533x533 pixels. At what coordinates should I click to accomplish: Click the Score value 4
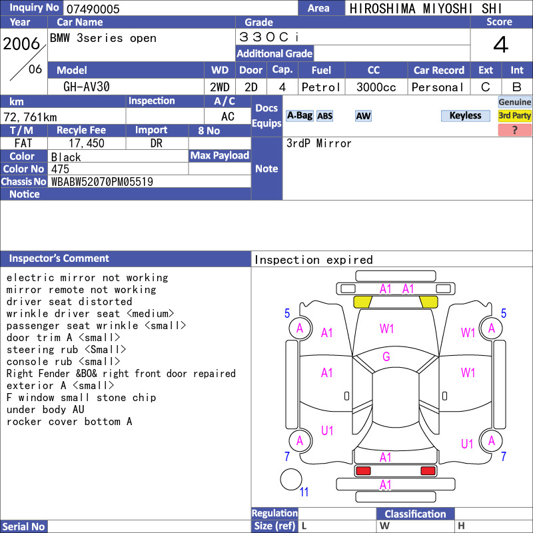[501, 45]
